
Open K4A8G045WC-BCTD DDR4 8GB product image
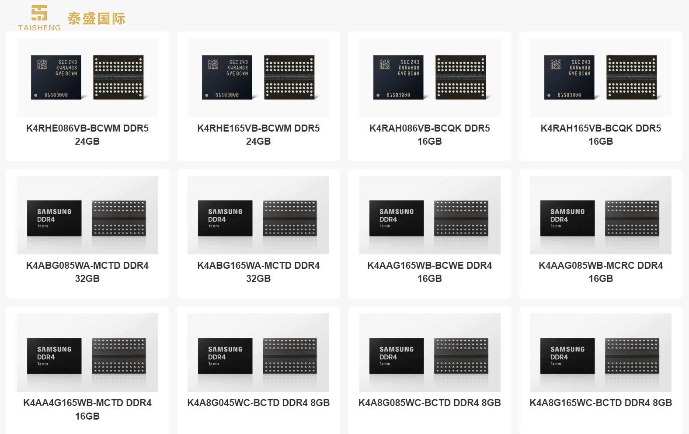point(258,353)
